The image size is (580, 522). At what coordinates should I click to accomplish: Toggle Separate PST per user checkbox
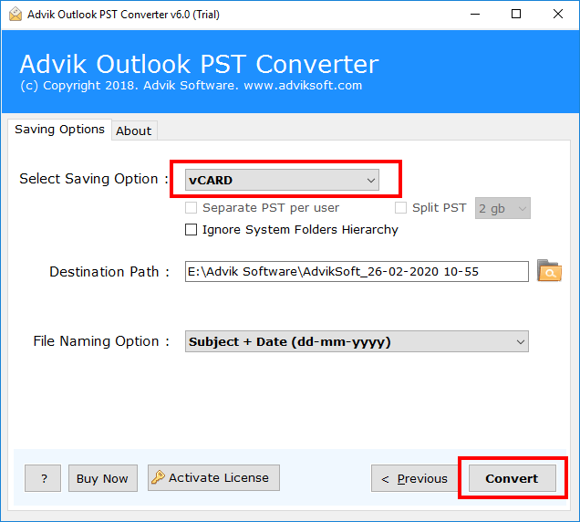pyautogui.click(x=191, y=208)
